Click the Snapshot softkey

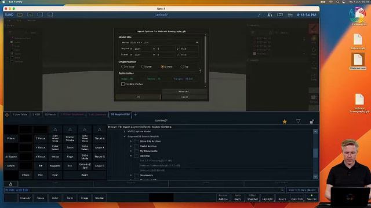tap(253, 198)
